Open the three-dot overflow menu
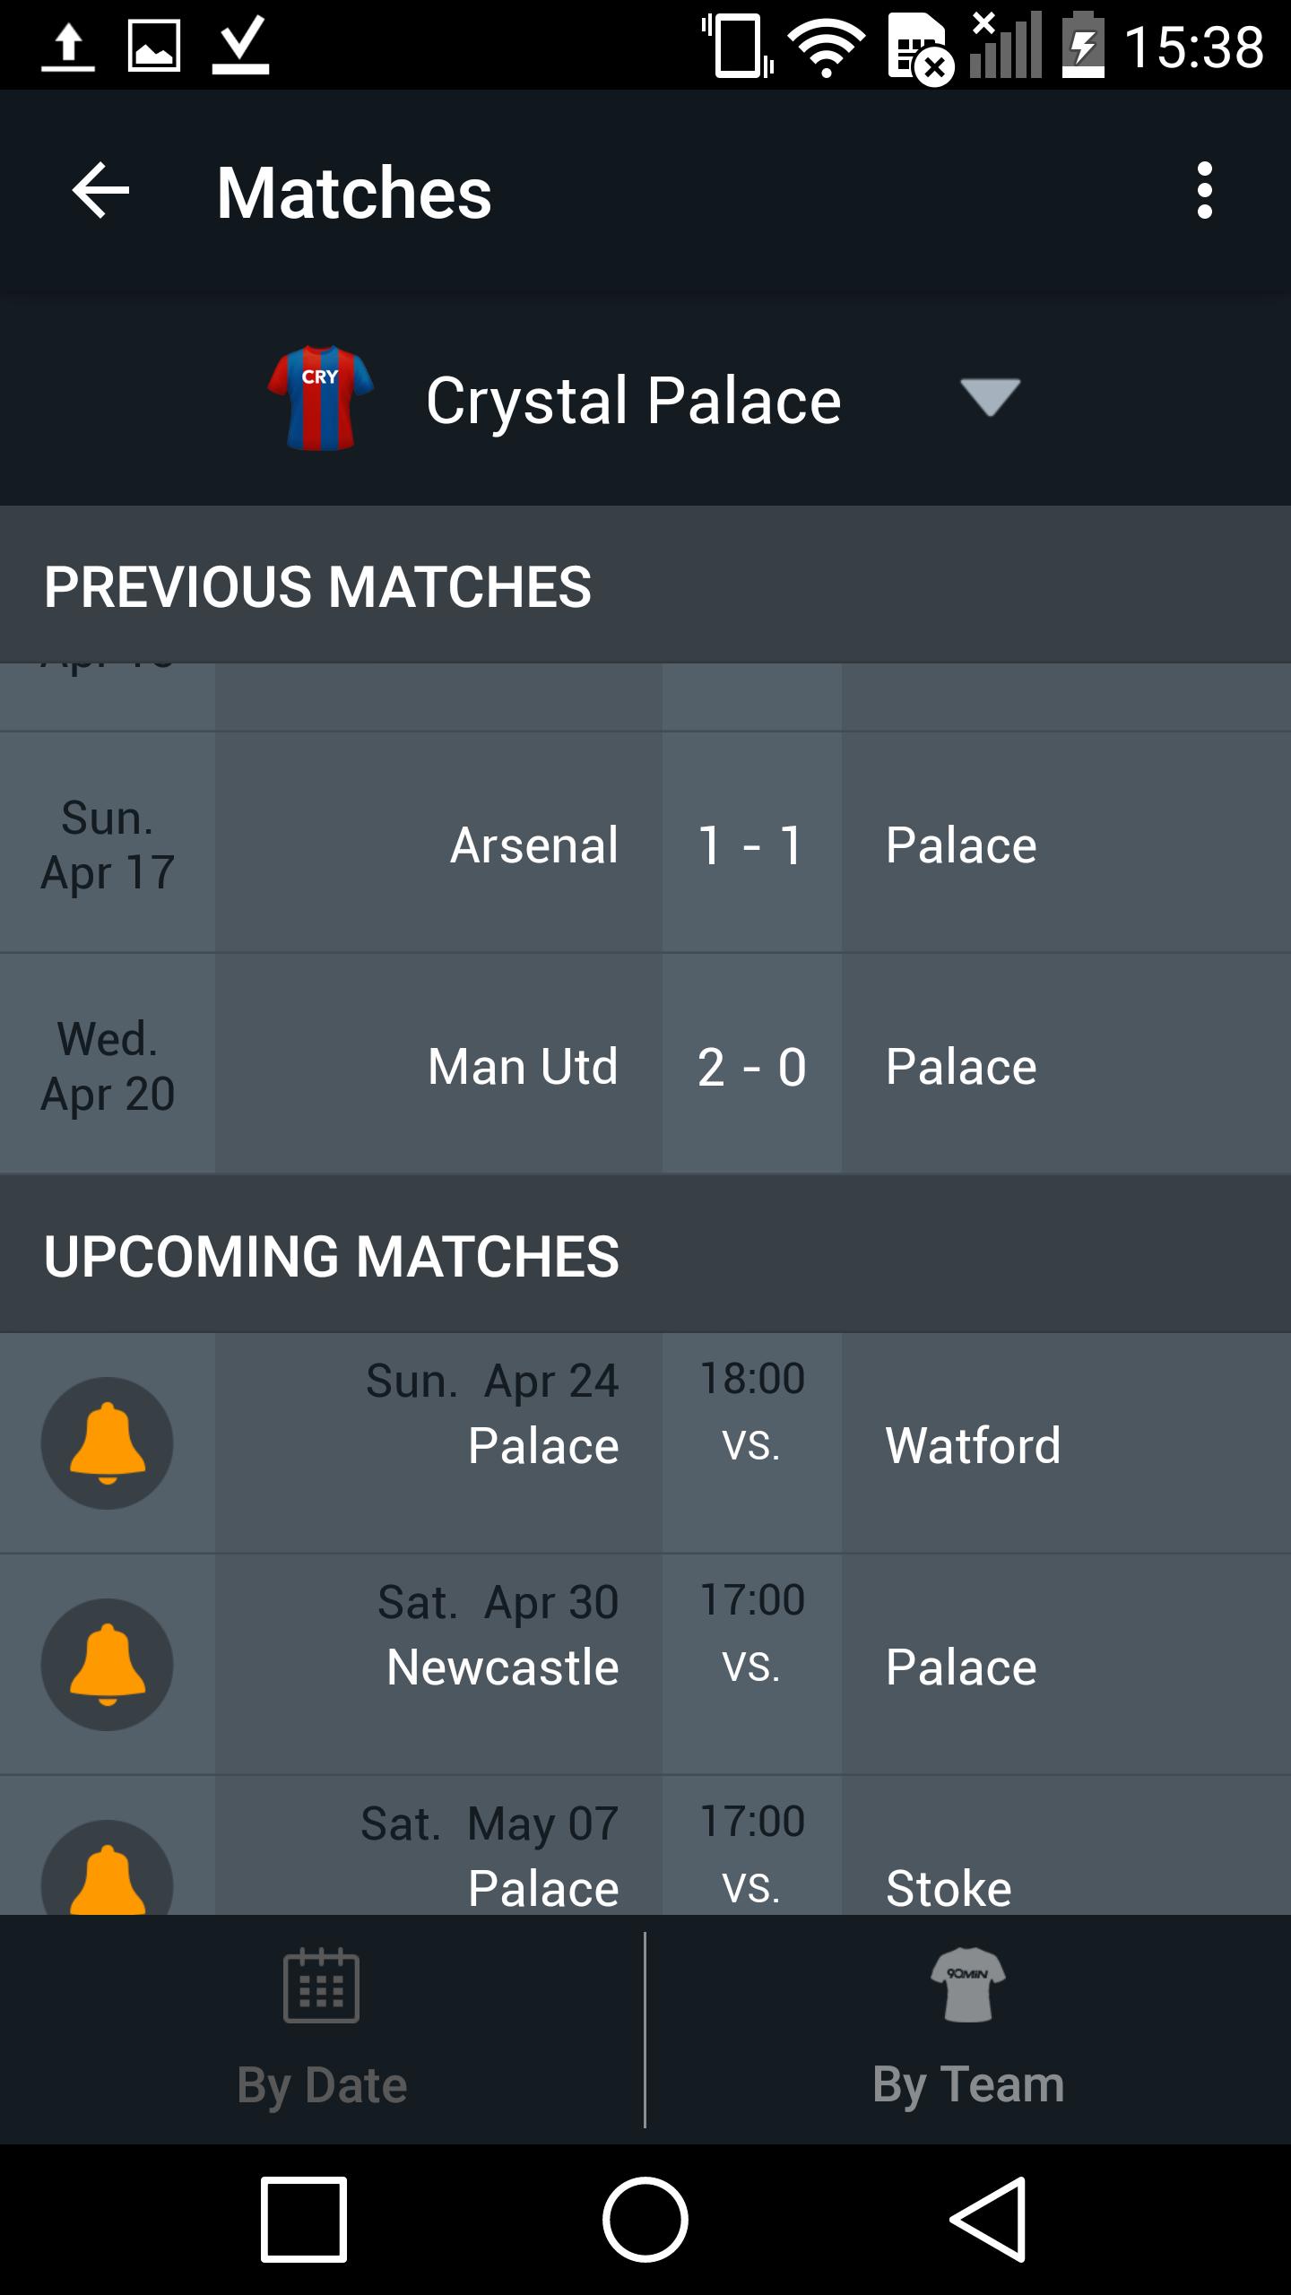The height and width of the screenshot is (2295, 1291). tap(1205, 190)
